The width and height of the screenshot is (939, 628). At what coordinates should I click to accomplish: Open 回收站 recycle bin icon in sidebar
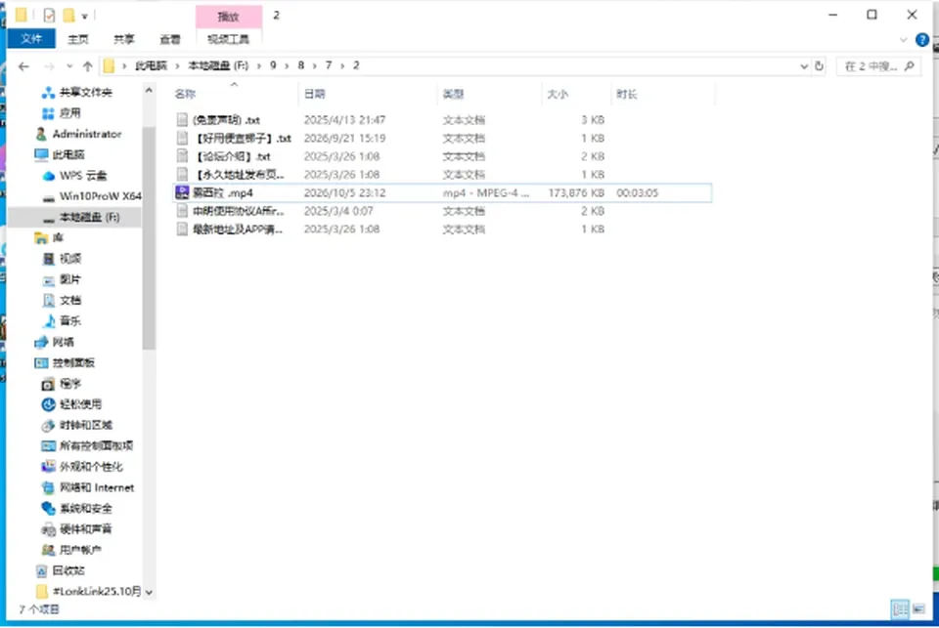click(x=41, y=570)
